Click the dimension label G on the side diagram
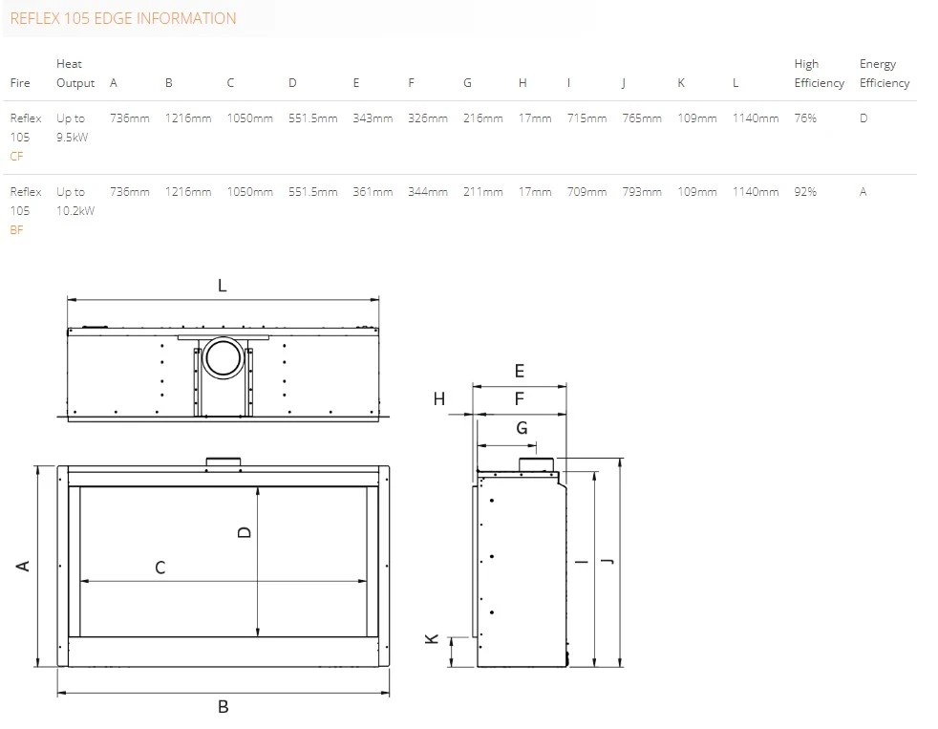Screen dimensions: 938x729 pyautogui.click(x=522, y=428)
